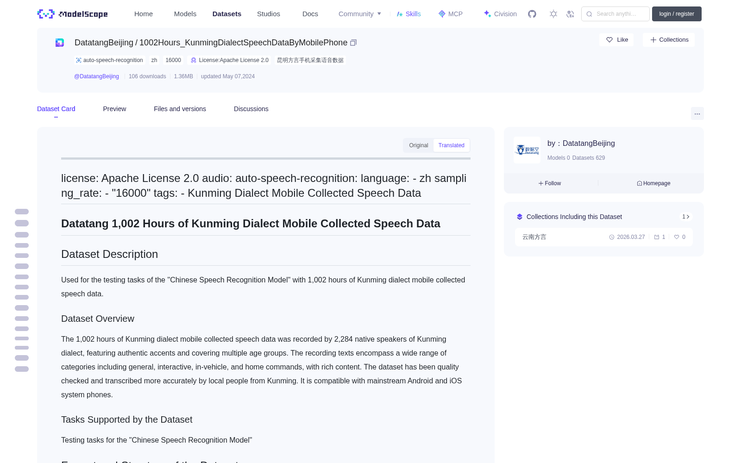Screen dimensions: 741x463
Task: Expand the Community dropdown menu
Action: click(x=360, y=14)
